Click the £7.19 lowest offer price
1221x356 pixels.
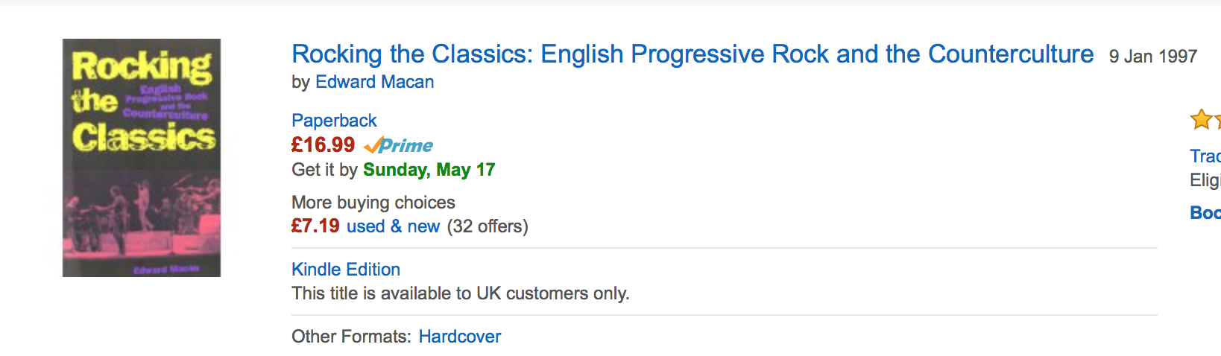[315, 226]
